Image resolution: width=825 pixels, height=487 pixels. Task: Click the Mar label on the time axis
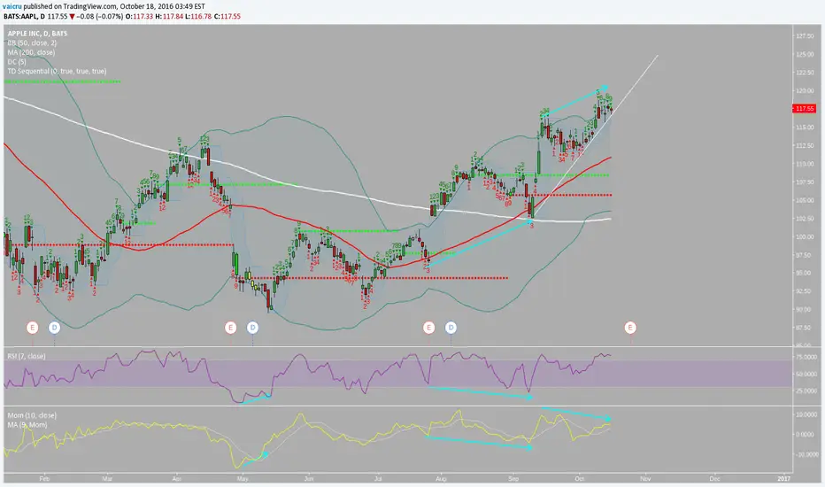[x=107, y=478]
